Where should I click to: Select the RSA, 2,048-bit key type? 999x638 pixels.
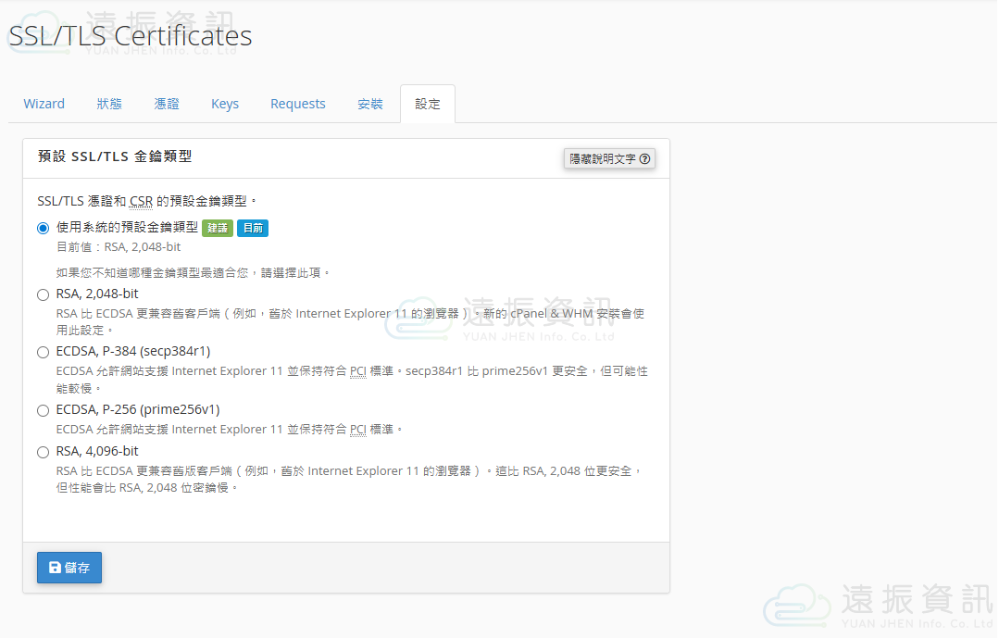coord(43,294)
